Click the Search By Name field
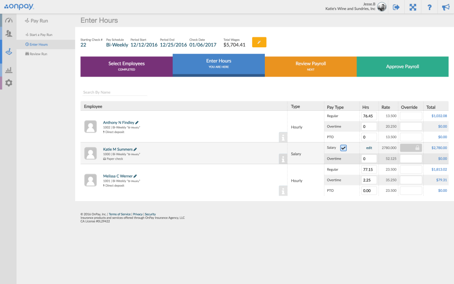The image size is (454, 284). [x=115, y=92]
